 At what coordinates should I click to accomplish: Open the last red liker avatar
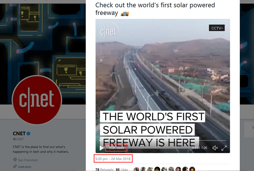tap(192, 169)
